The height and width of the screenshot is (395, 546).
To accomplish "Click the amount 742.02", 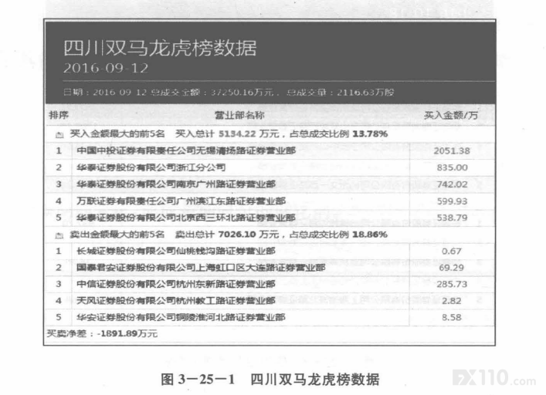I will click(452, 184).
